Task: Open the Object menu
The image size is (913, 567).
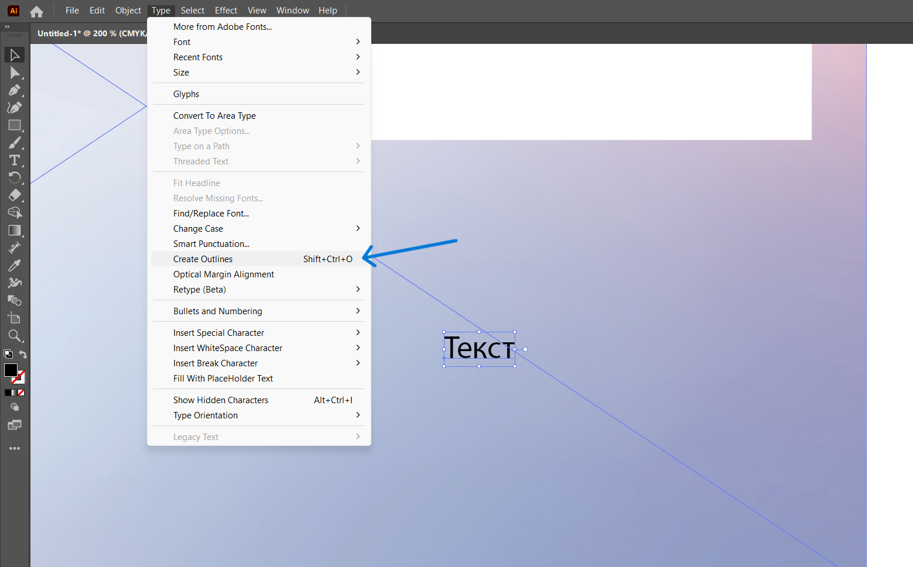Action: pyautogui.click(x=128, y=11)
